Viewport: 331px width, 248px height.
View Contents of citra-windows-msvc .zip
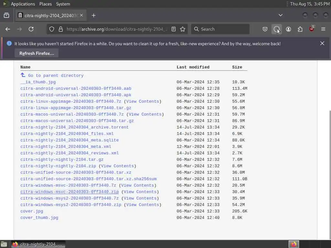[x=140, y=192]
